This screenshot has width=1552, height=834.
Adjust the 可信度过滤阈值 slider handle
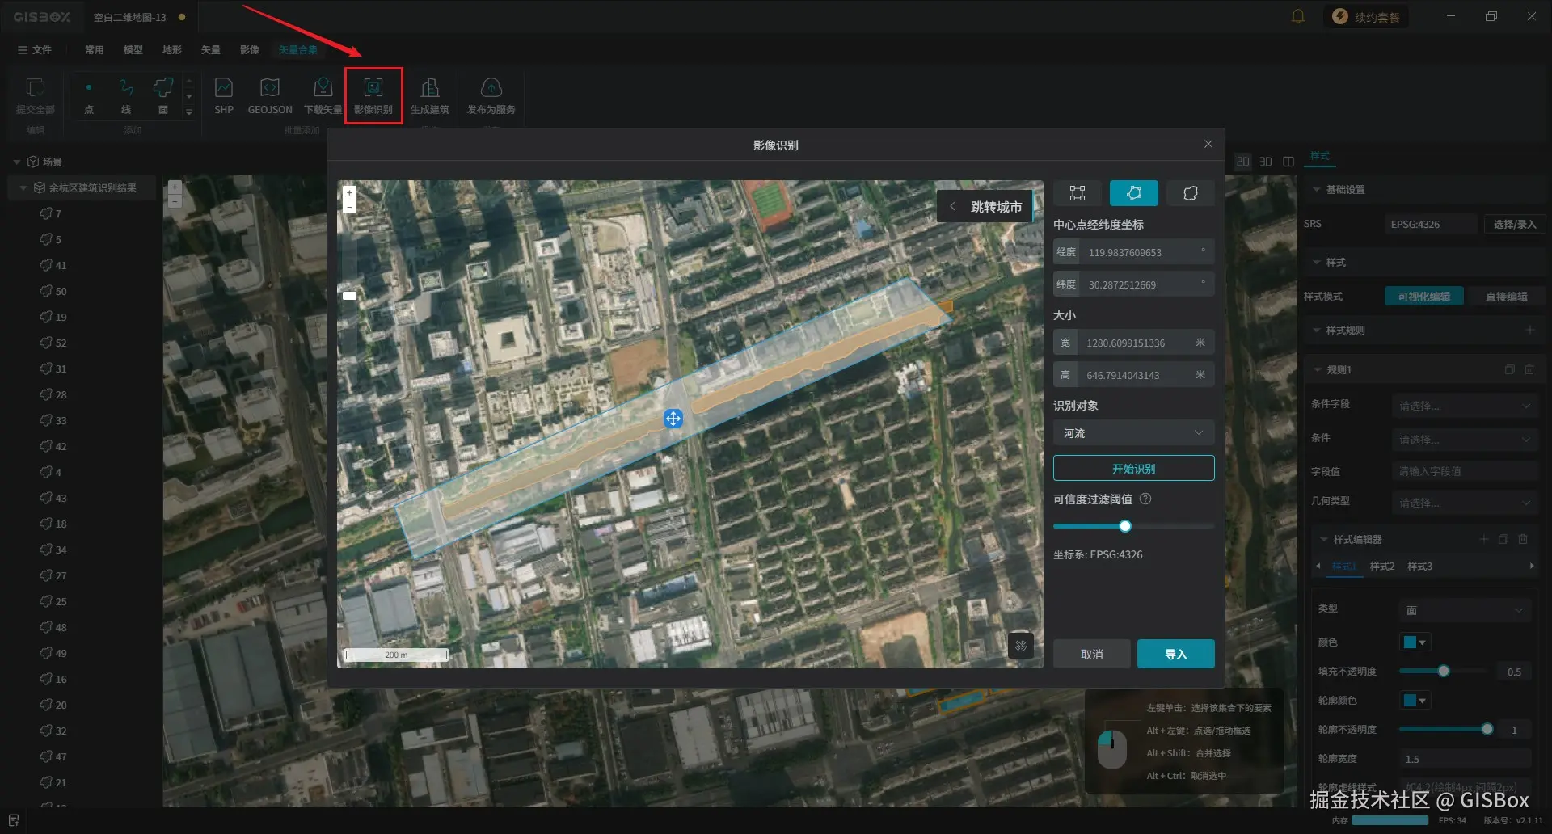point(1125,526)
